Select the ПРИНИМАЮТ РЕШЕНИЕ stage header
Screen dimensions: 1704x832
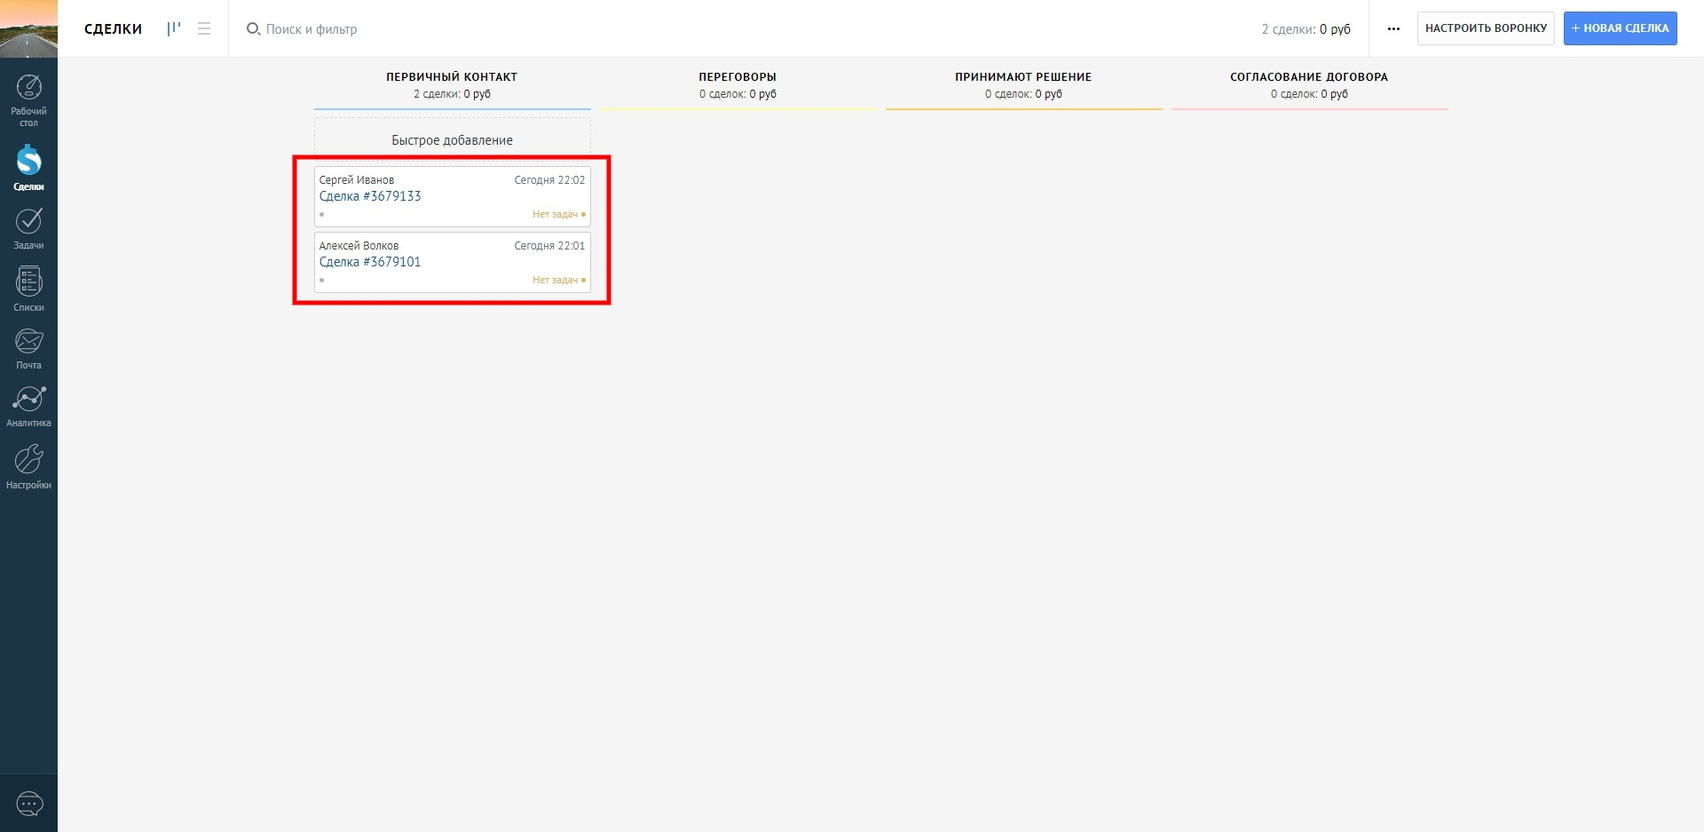(x=1023, y=77)
